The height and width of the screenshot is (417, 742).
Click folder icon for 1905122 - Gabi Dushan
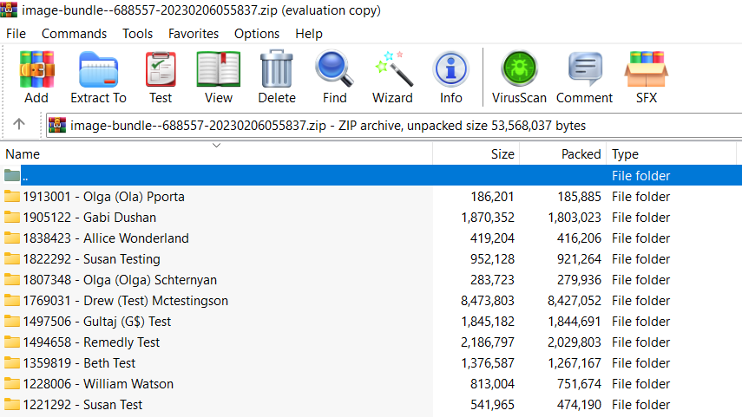click(x=12, y=217)
